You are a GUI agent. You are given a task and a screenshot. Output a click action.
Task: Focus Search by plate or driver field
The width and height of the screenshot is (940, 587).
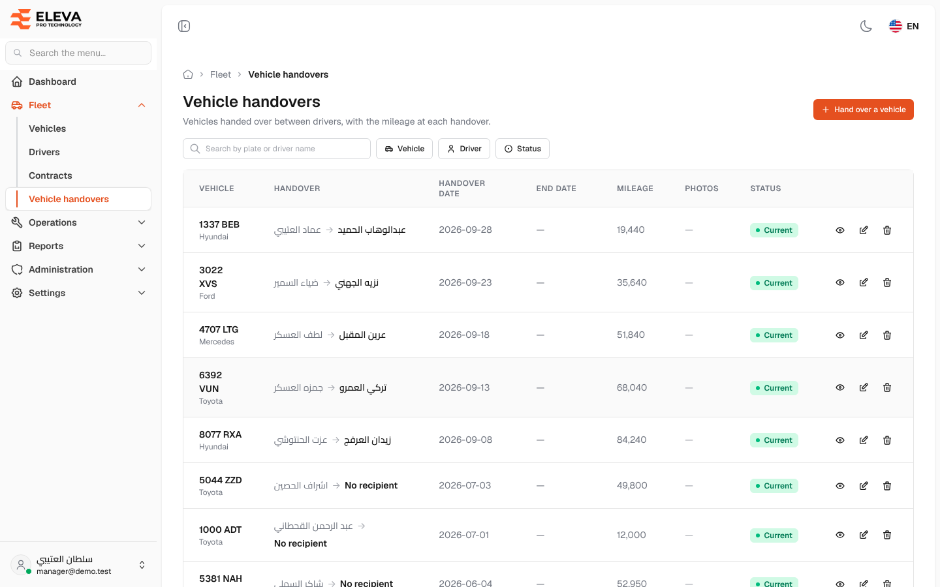(277, 149)
